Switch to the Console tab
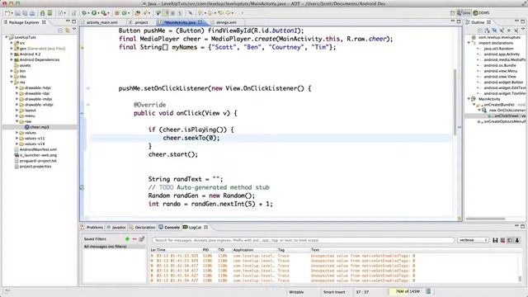 169,228
